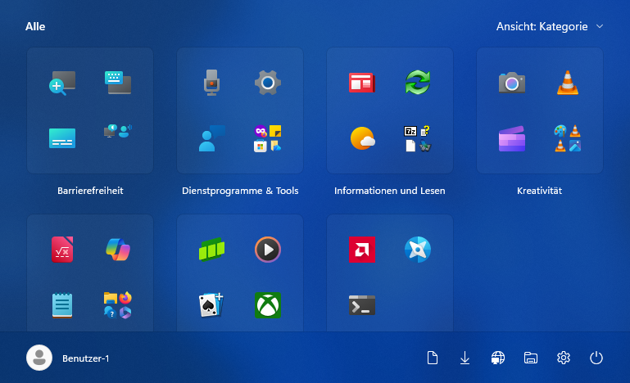This screenshot has width=630, height=383.
Task: Launch the On-Screen Keyboard app
Action: (x=118, y=83)
